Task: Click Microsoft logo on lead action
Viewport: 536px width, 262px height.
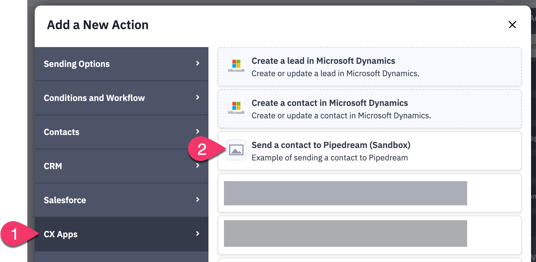Action: [236, 66]
